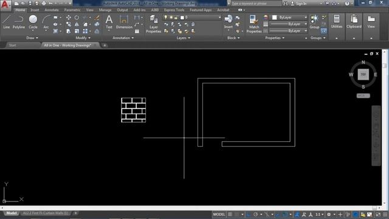
Task: Toggle the layer on/off lightbulb icon
Action: [166, 18]
